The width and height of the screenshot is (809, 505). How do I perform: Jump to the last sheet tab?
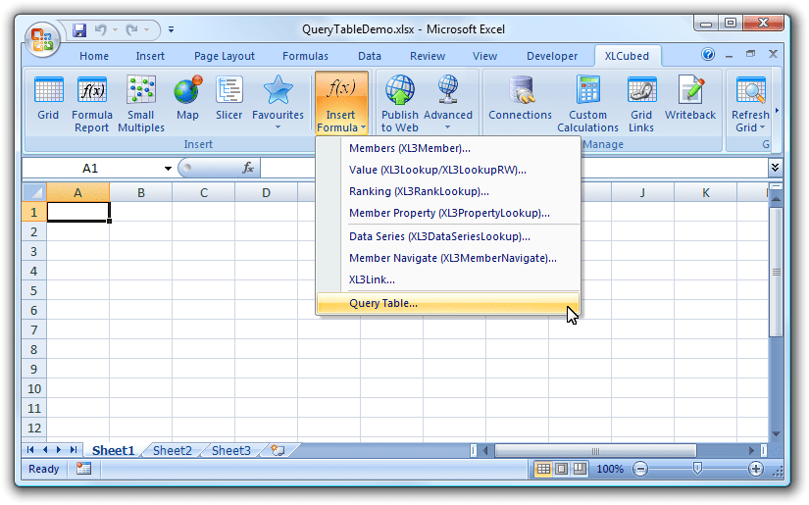tap(74, 450)
